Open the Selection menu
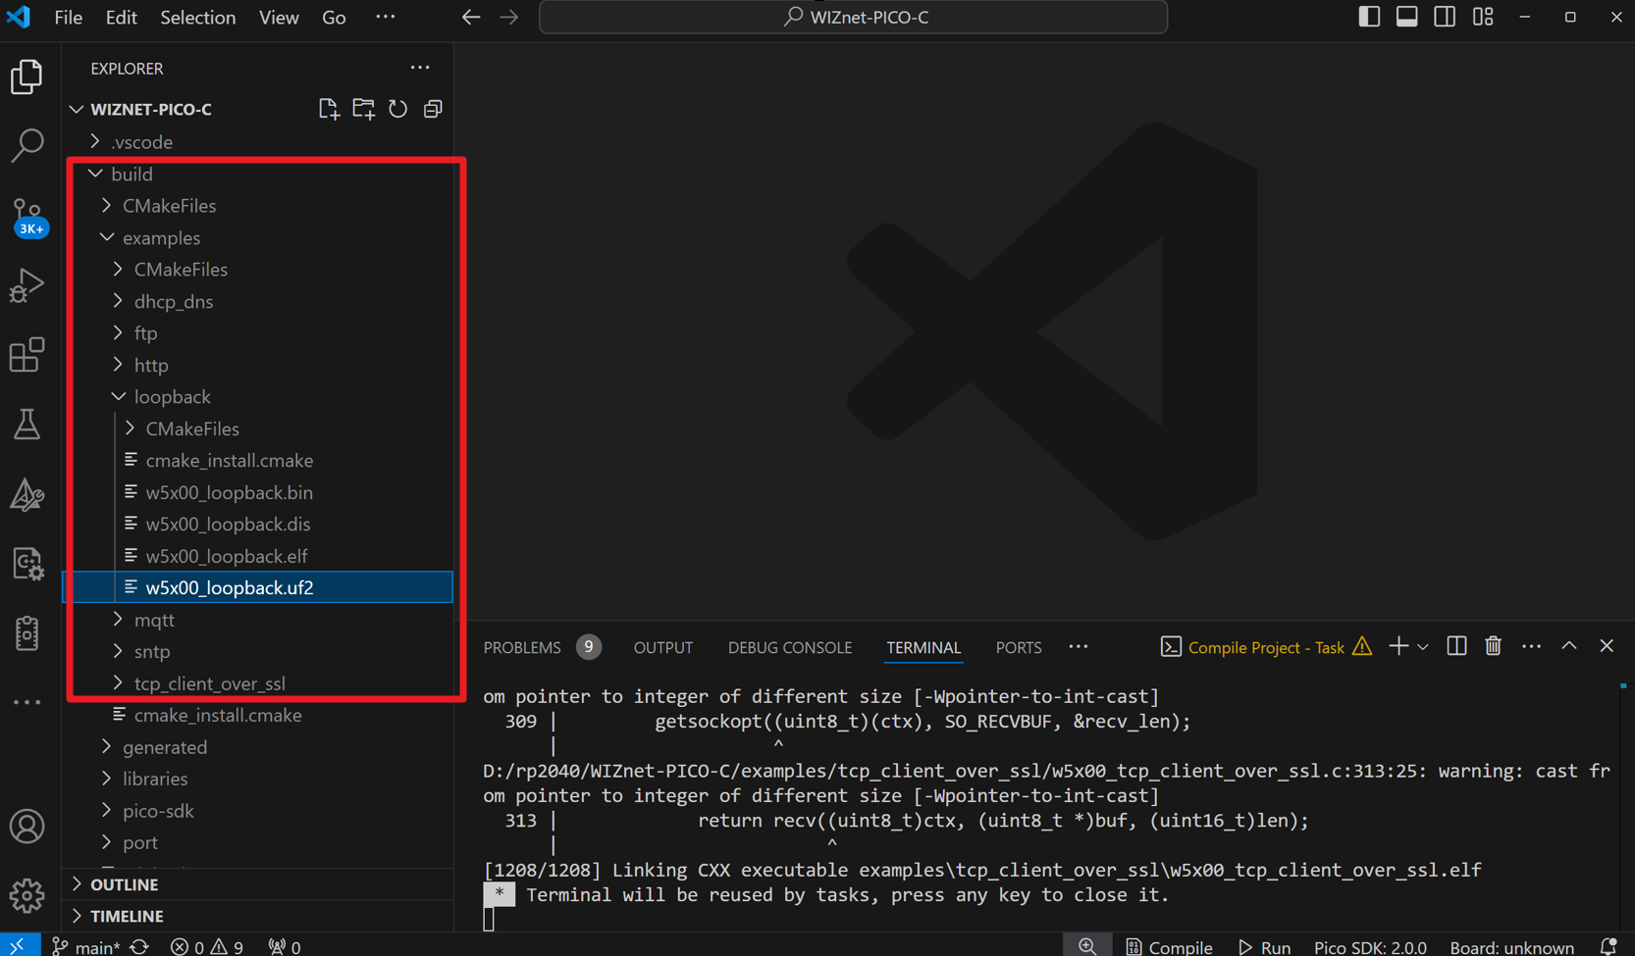1635x956 pixels. pos(197,18)
